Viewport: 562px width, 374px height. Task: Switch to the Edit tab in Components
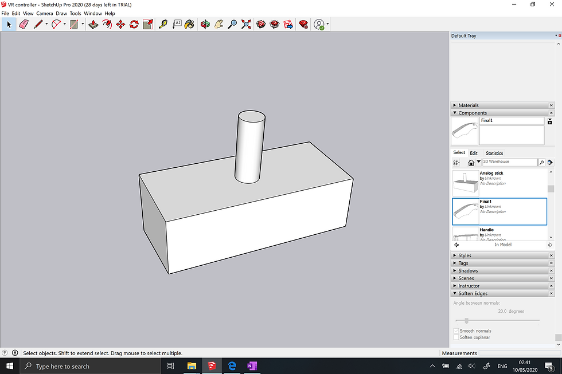pos(474,153)
